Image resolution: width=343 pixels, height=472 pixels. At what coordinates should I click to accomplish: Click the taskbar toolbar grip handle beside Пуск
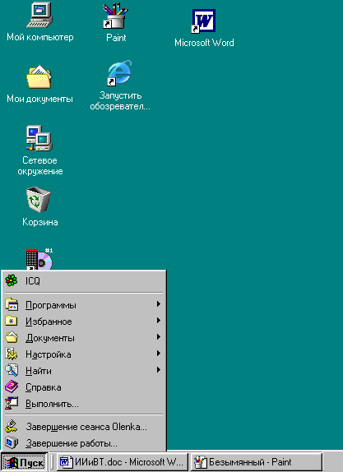coord(52,462)
